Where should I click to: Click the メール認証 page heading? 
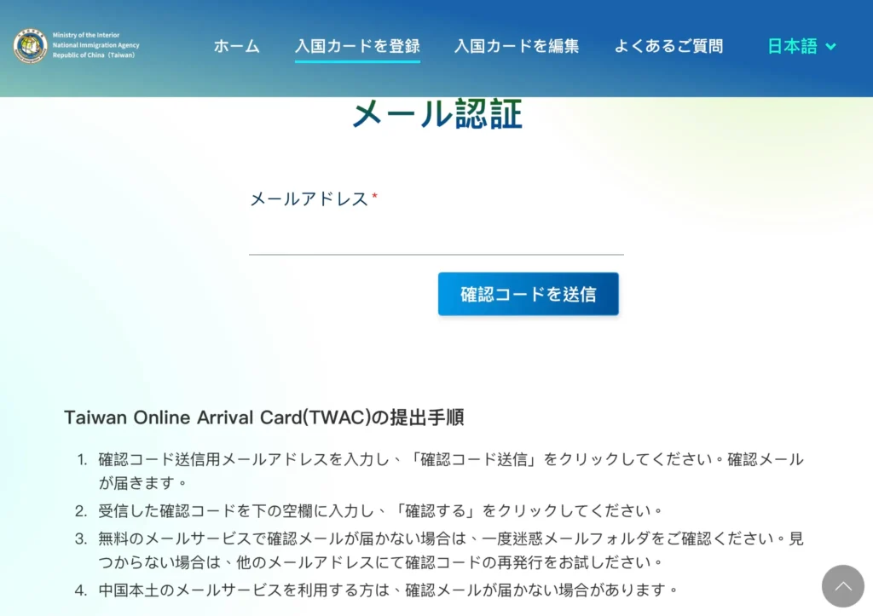pyautogui.click(x=437, y=114)
